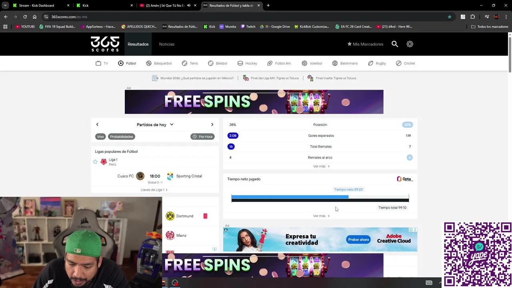Open Mis Marcadores favorites
This screenshot has width=512, height=288.
pyautogui.click(x=365, y=44)
